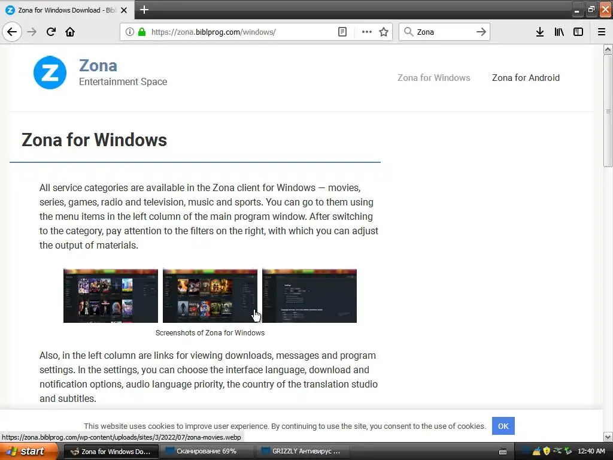Open the hamburger application menu
This screenshot has height=460, width=613.
pos(602,32)
